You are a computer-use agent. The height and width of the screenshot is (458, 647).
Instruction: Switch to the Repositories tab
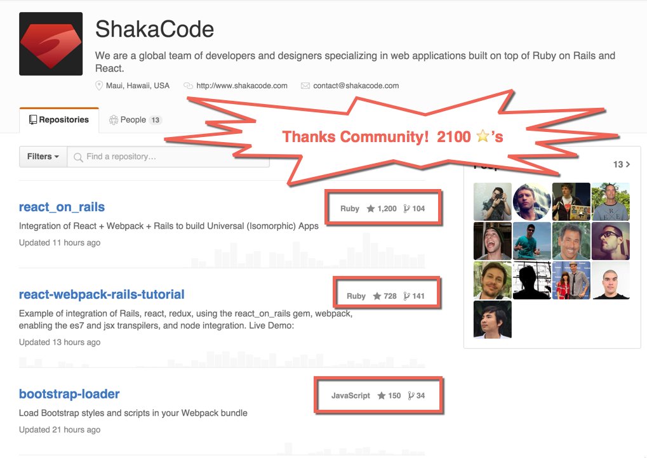(59, 120)
